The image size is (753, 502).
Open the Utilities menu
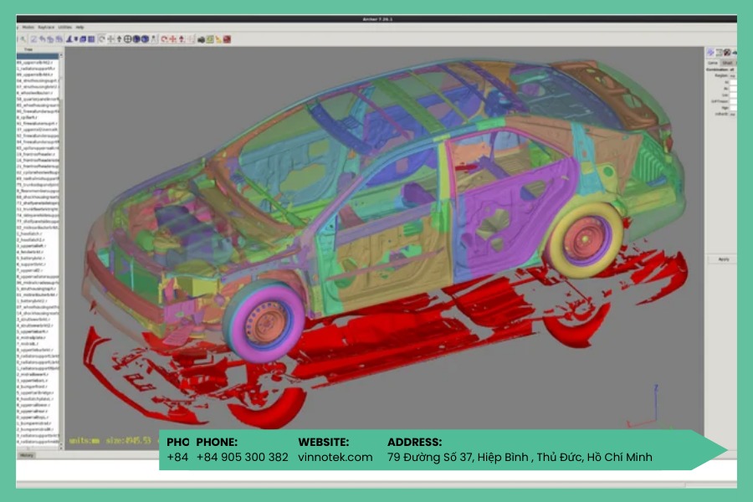64,27
